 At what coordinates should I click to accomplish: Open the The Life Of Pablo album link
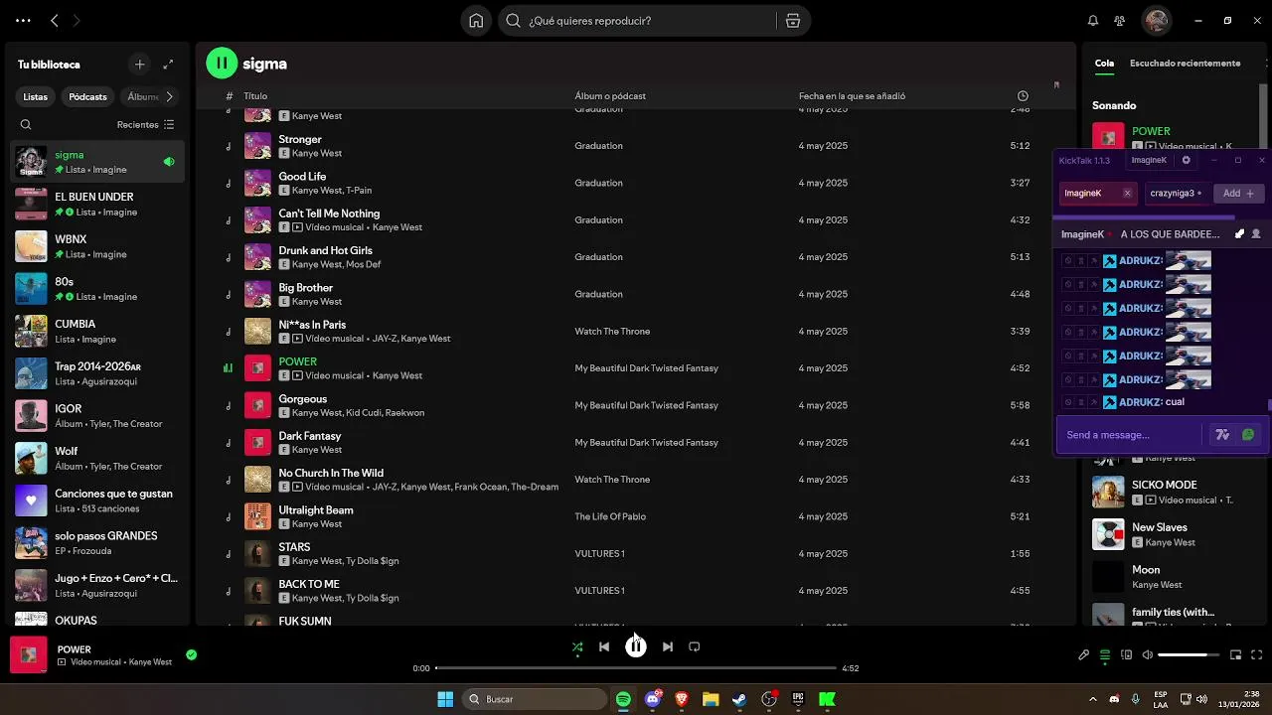click(610, 516)
